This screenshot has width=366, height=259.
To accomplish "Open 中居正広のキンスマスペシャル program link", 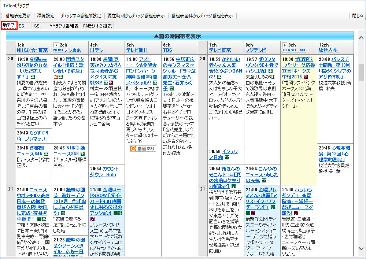I will pyautogui.click(x=179, y=74).
